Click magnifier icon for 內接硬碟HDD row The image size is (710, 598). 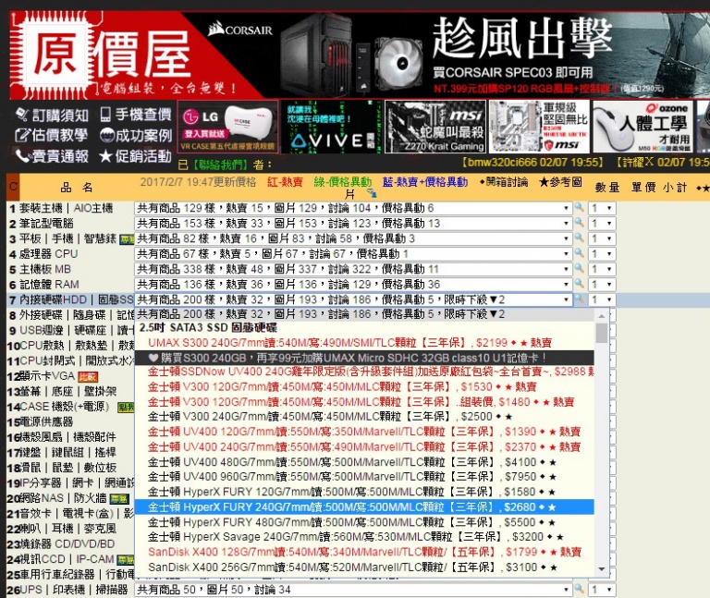579,299
